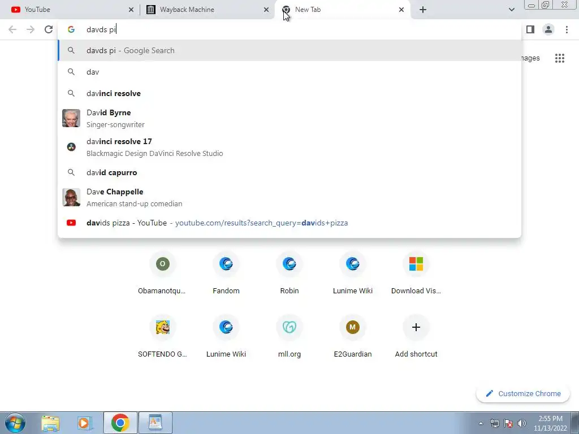
Task: Open the SOFTENDO G... shortcut
Action: pos(162,337)
